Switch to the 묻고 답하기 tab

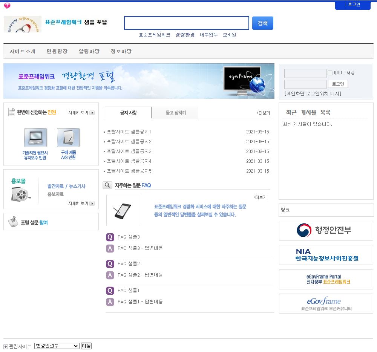176,113
